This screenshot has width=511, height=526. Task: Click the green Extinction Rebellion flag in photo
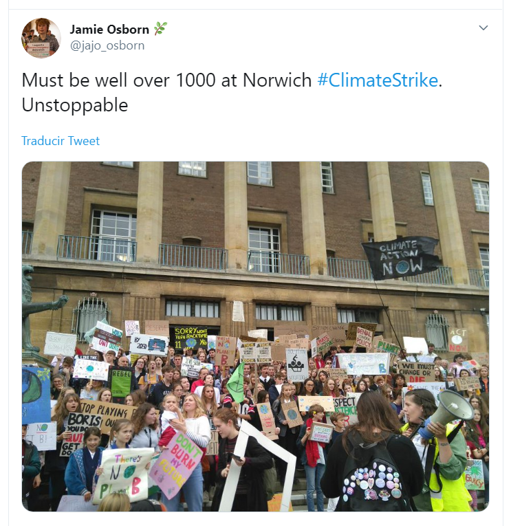236,382
